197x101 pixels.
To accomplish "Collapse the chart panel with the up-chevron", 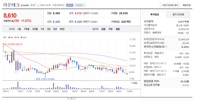I will [72, 98].
